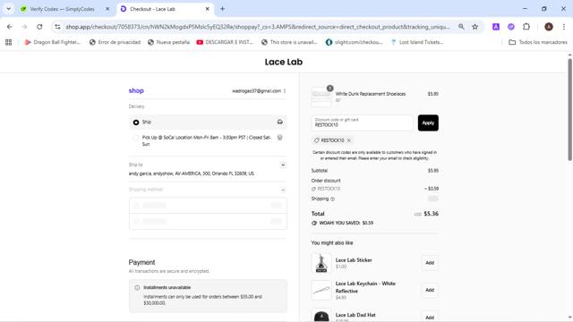Click the zoom magnifier icon in address bar
The width and height of the screenshot is (573, 322).
(461, 27)
